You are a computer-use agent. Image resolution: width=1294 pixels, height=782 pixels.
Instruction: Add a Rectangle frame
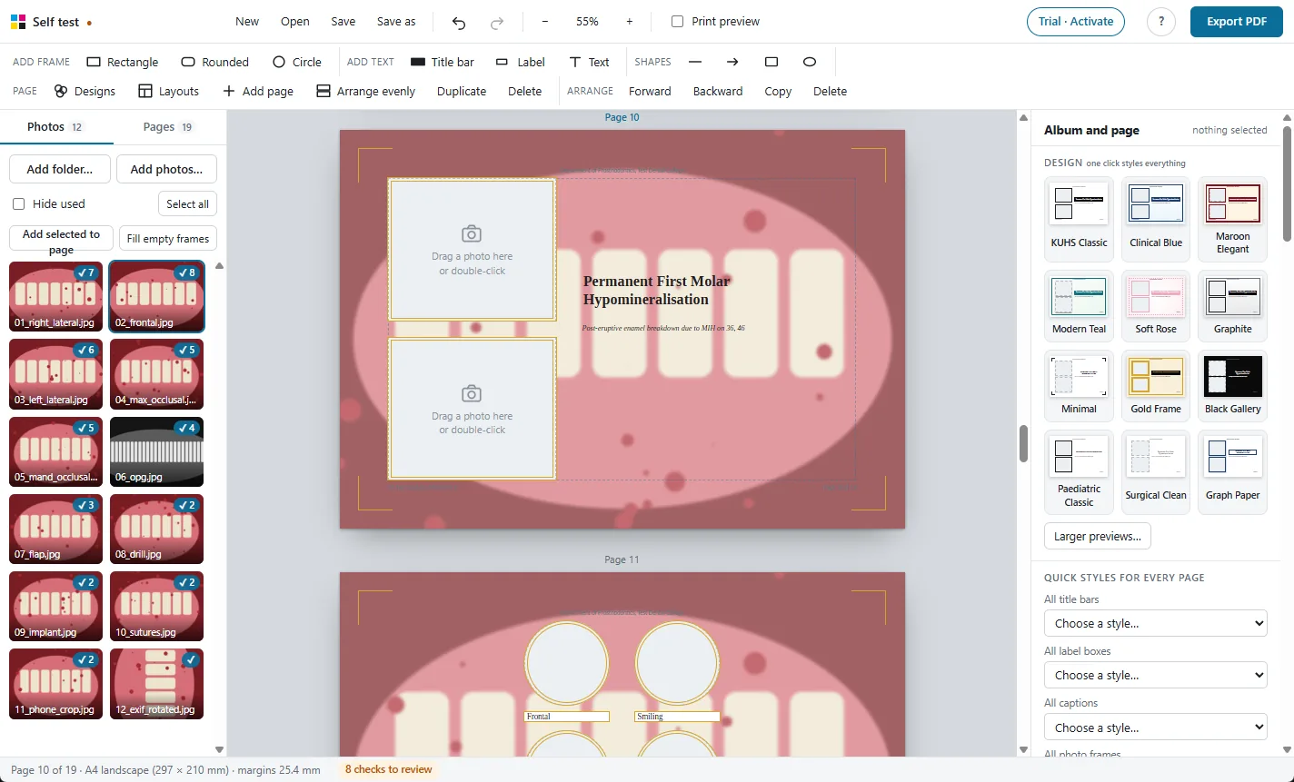pyautogui.click(x=123, y=62)
